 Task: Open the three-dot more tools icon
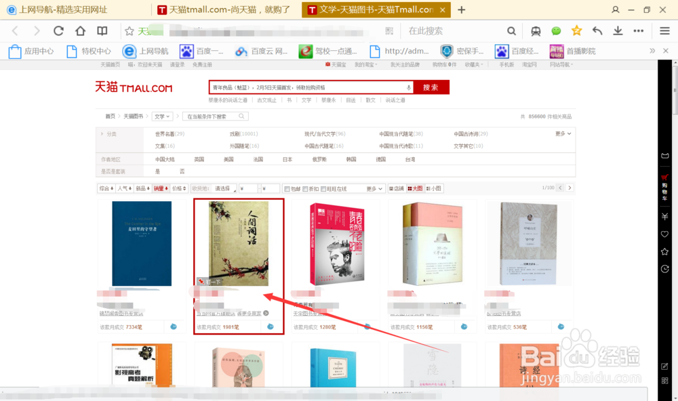(638, 30)
